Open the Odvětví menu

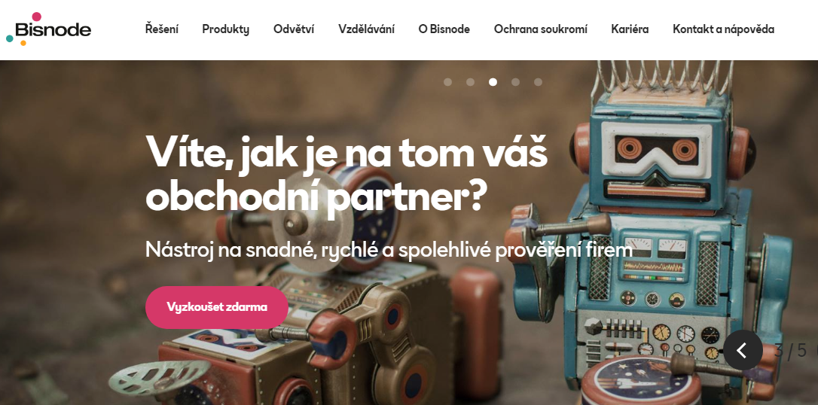pyautogui.click(x=294, y=29)
